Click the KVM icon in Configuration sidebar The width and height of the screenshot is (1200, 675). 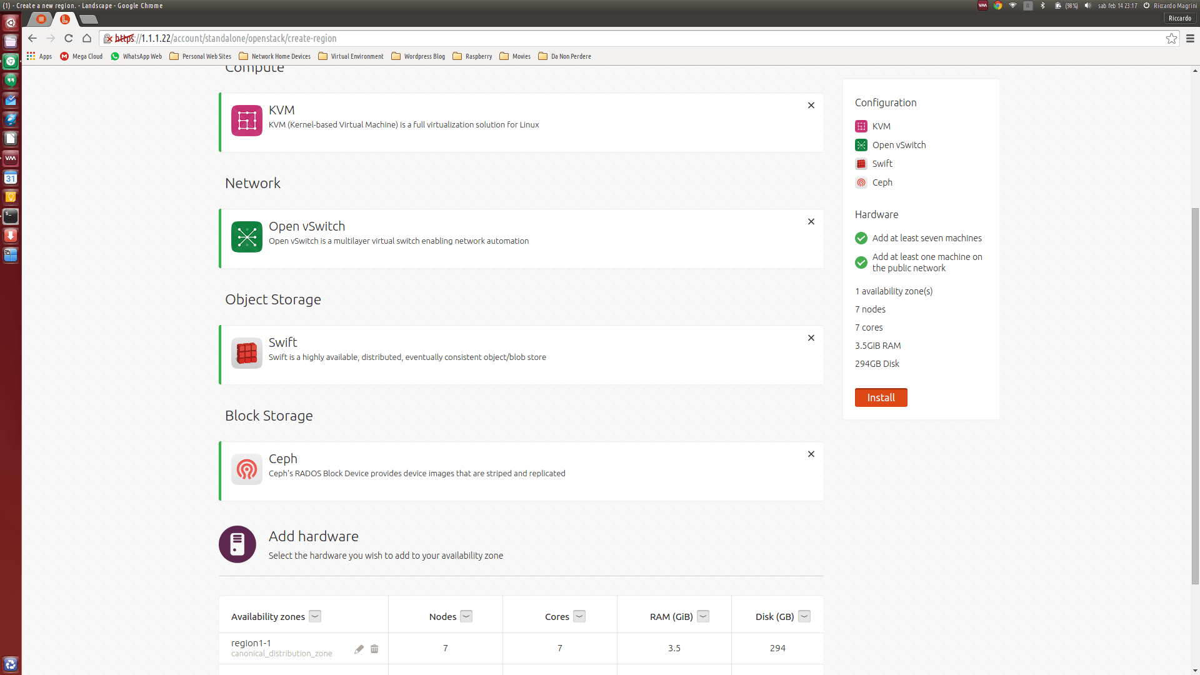[x=861, y=126]
